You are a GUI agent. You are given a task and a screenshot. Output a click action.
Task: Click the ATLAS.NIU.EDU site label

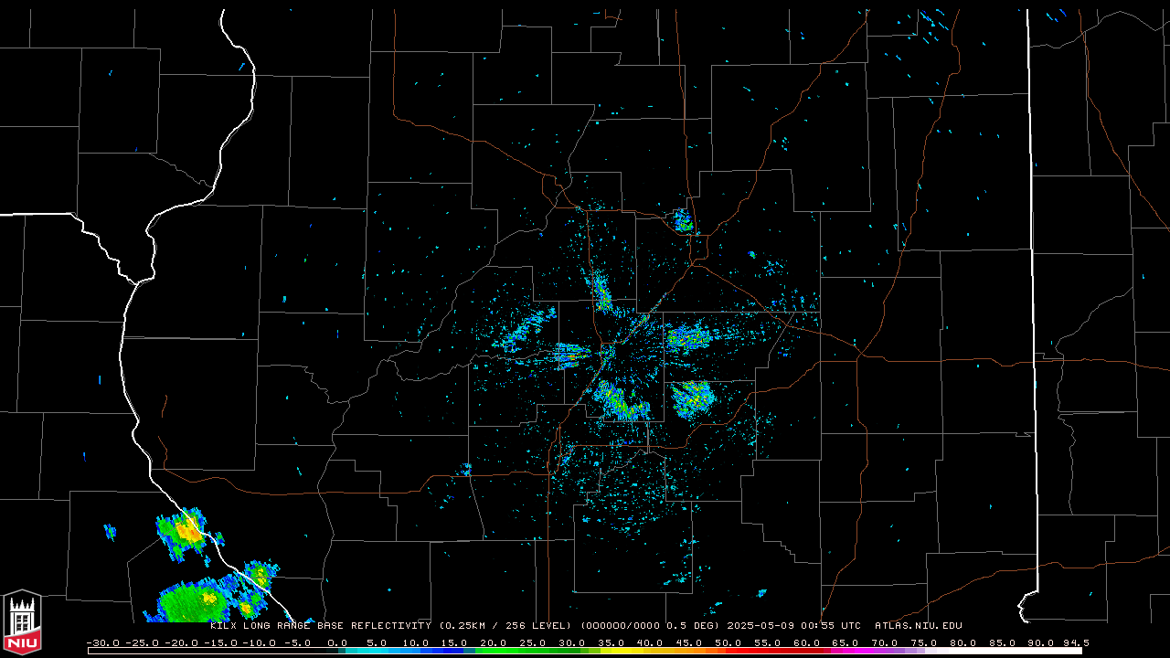[919, 625]
